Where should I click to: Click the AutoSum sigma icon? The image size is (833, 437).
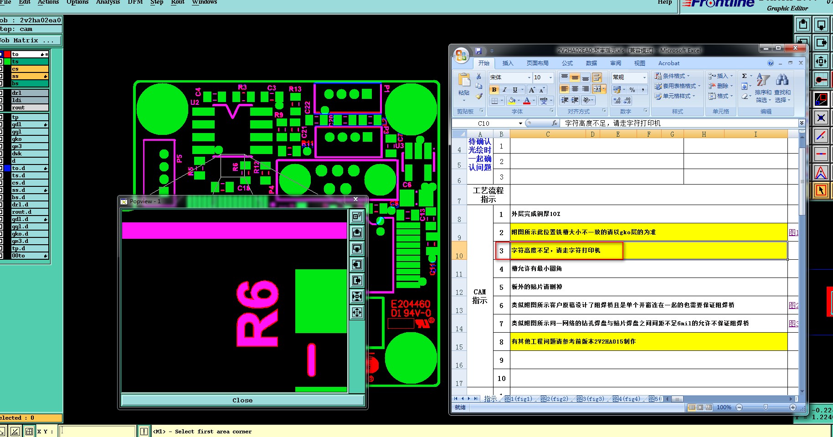744,76
